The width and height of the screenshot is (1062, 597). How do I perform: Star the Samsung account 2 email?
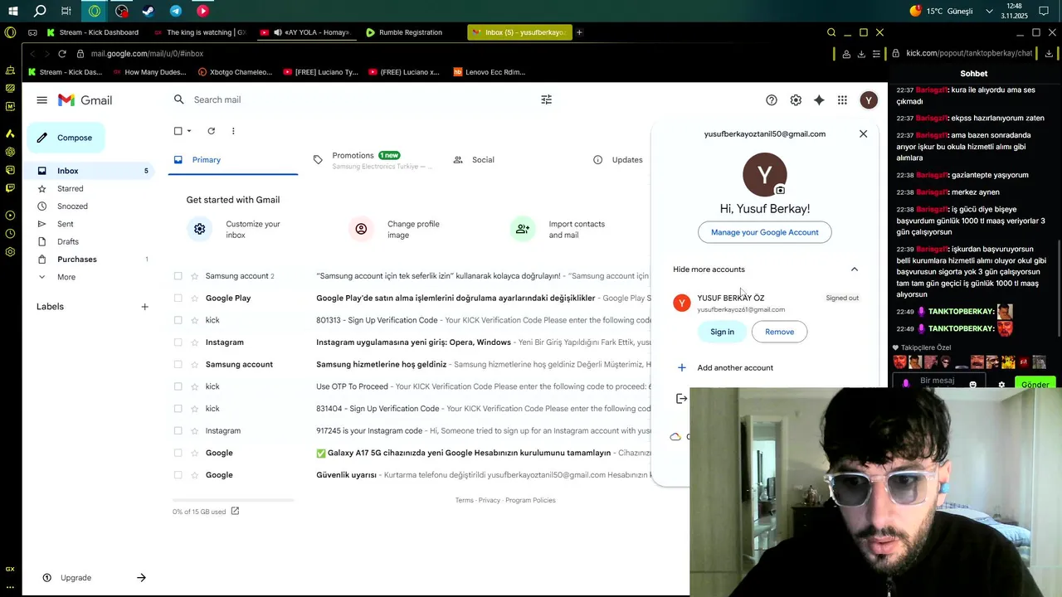pyautogui.click(x=194, y=276)
